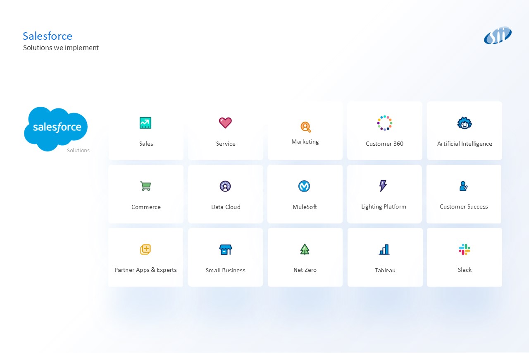Viewport: 529px width, 353px height.
Task: Click the MuleSoft logo icon
Action: coord(304,186)
